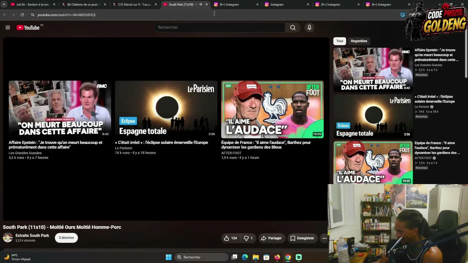Open the Espagne totale eclipse end-screen thumbnail
This screenshot has width=468, height=263.
coord(166,109)
